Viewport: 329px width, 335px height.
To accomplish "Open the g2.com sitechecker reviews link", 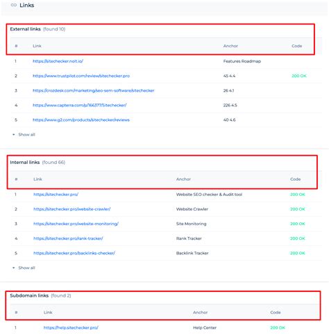I will (81, 120).
